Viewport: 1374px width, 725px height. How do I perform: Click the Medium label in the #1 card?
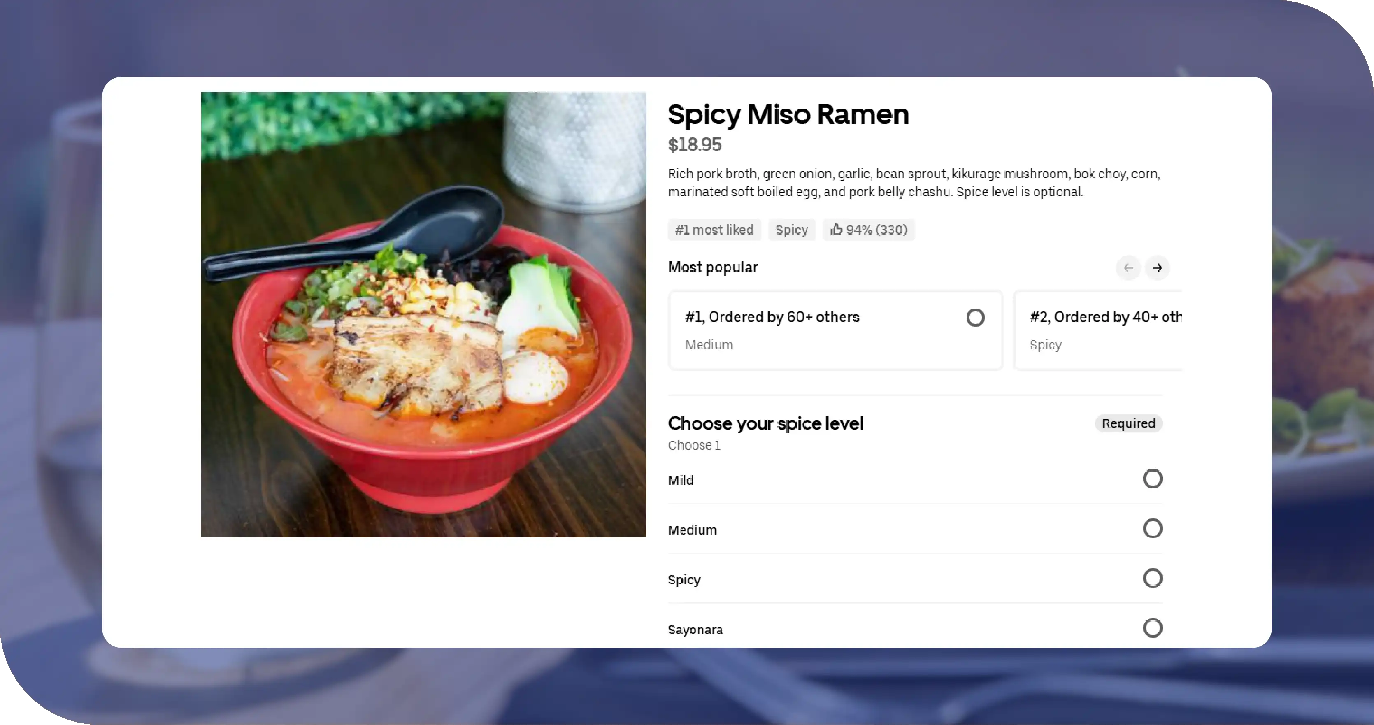pos(709,345)
